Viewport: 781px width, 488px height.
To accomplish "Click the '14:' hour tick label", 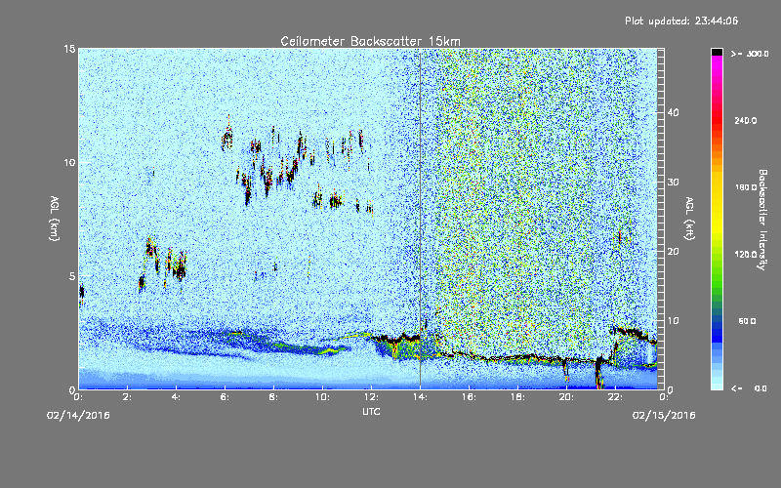I will coord(421,397).
